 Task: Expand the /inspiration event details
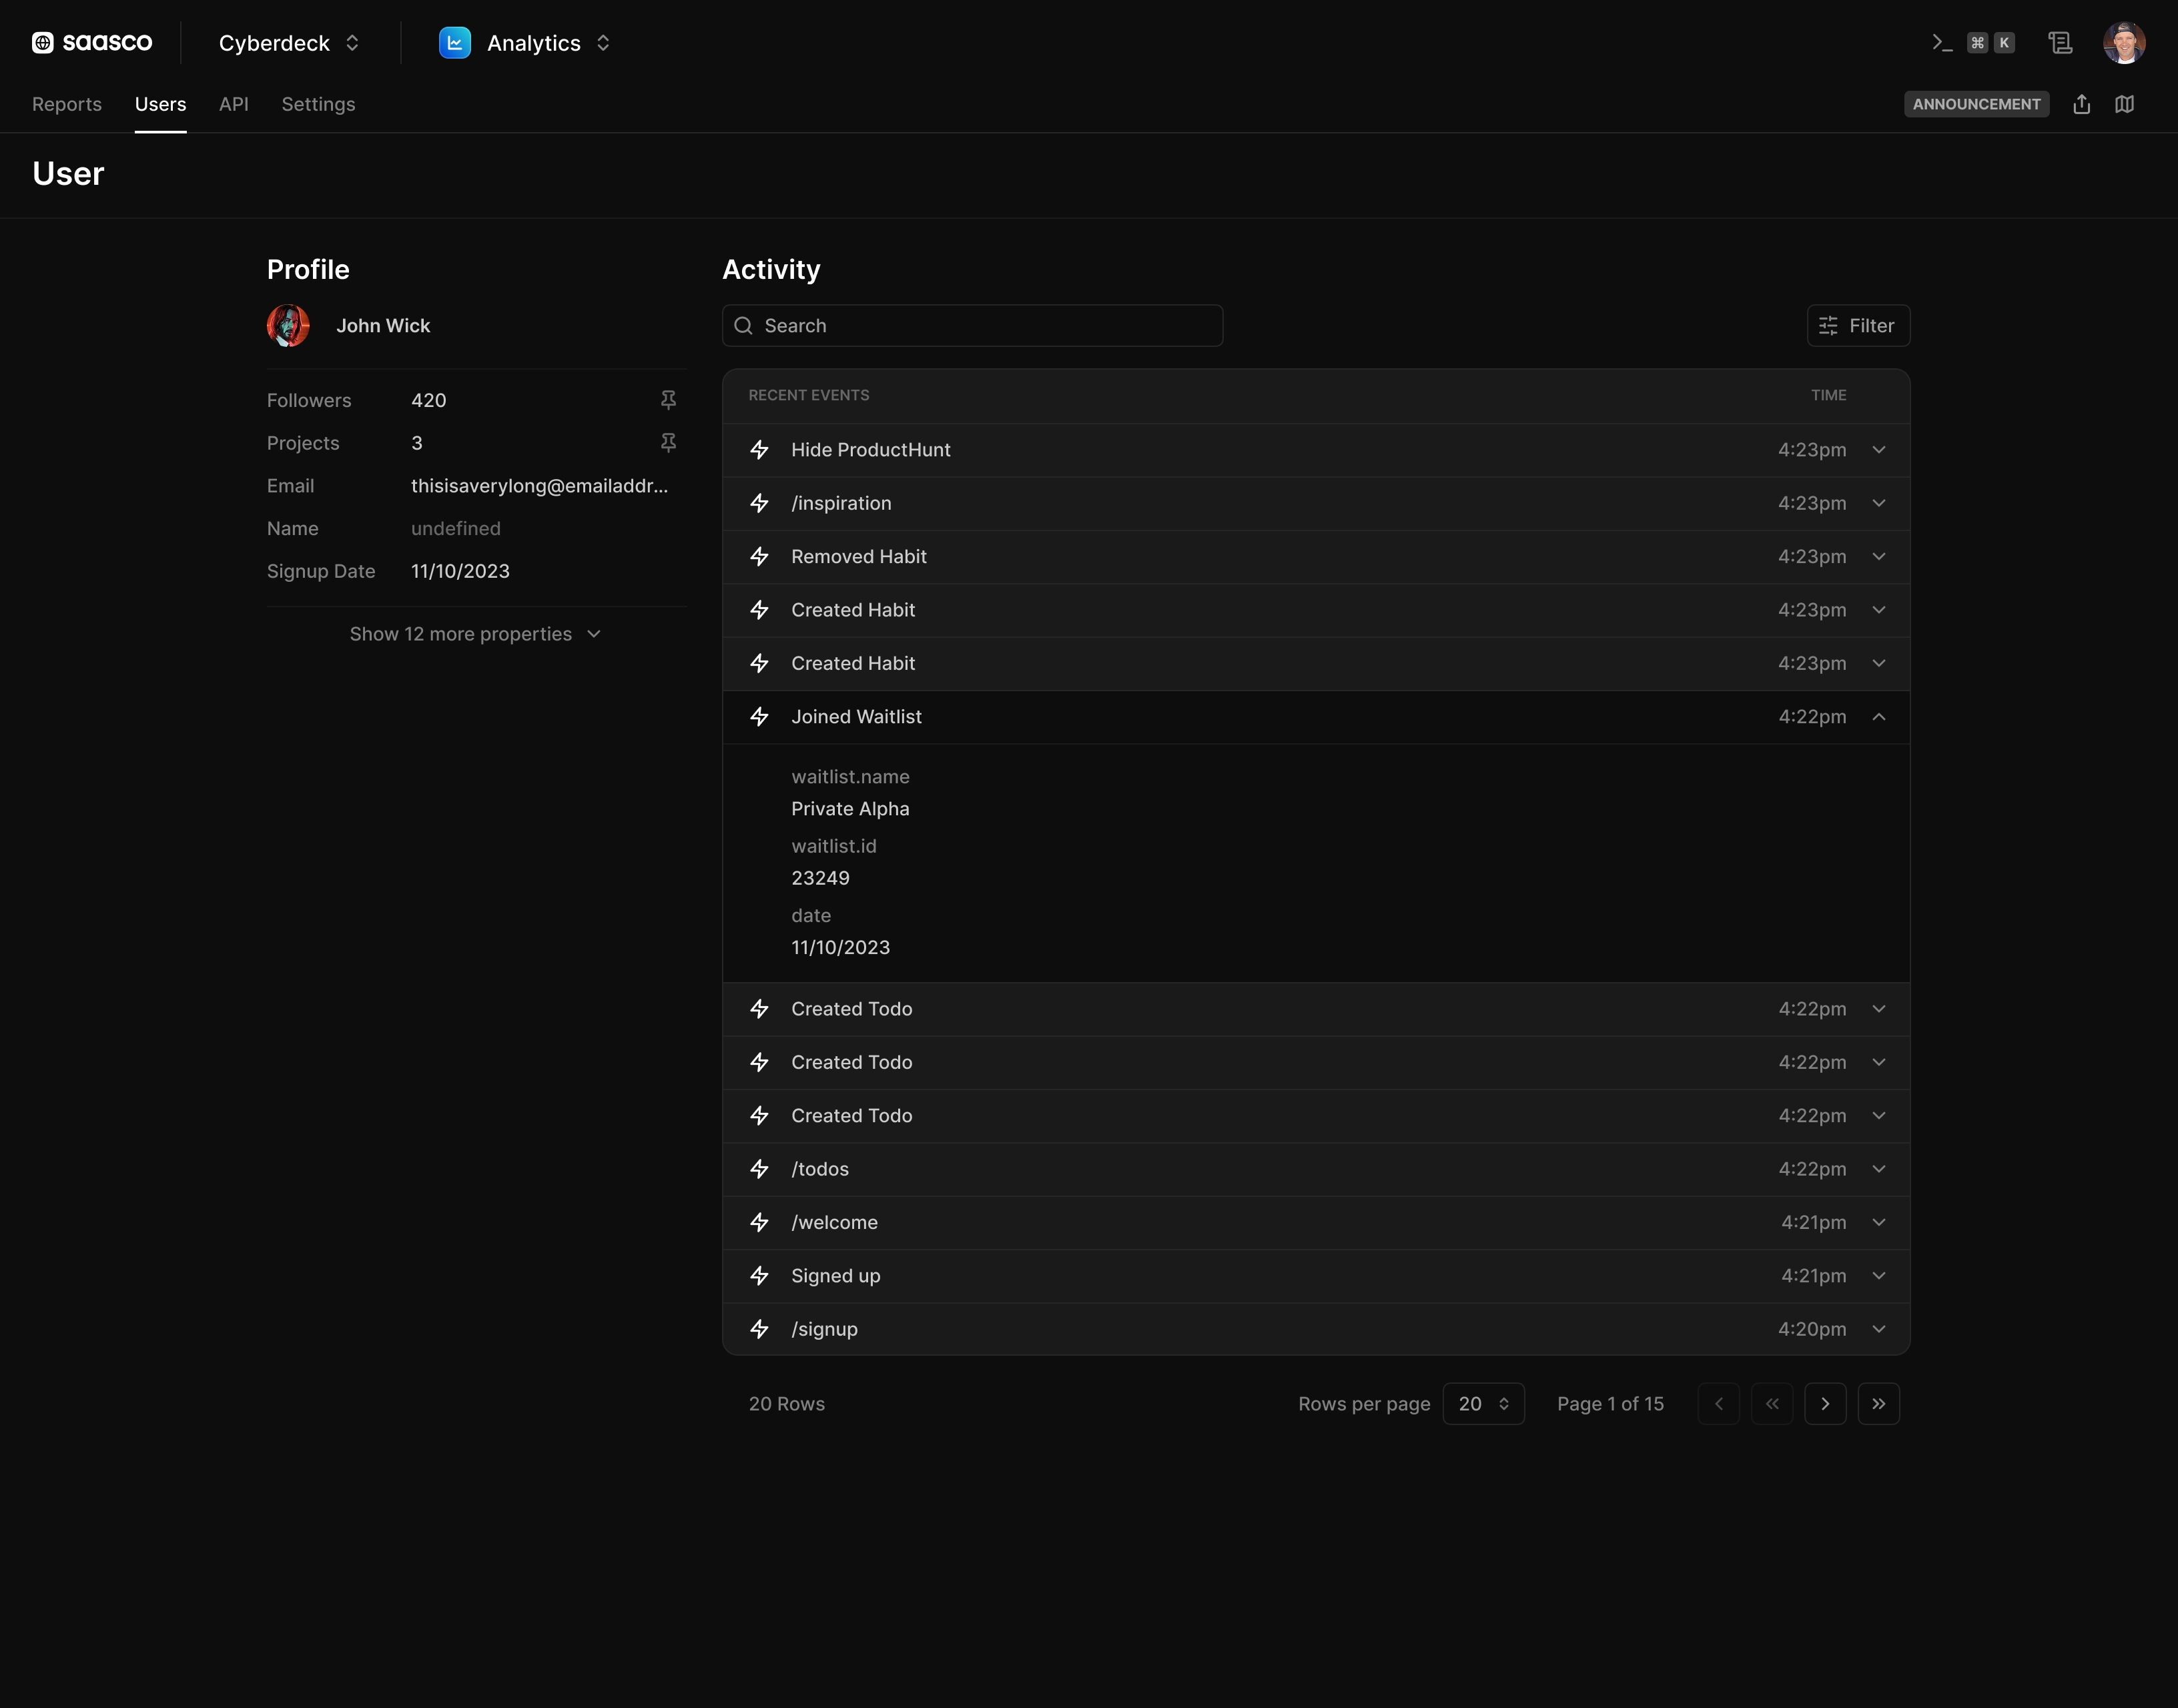coord(1879,503)
